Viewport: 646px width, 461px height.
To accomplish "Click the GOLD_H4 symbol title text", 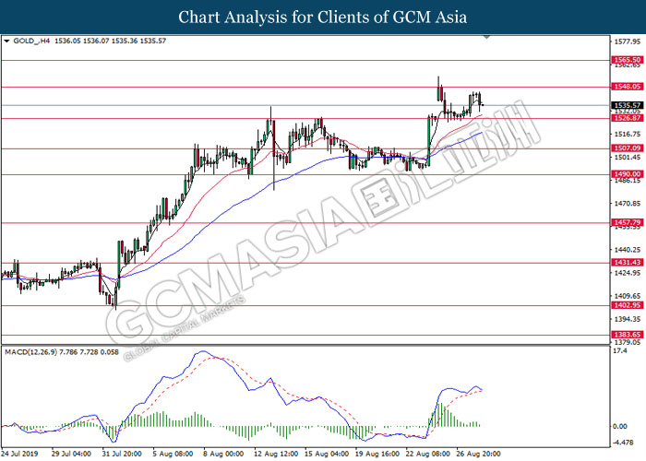I will pyautogui.click(x=31, y=41).
